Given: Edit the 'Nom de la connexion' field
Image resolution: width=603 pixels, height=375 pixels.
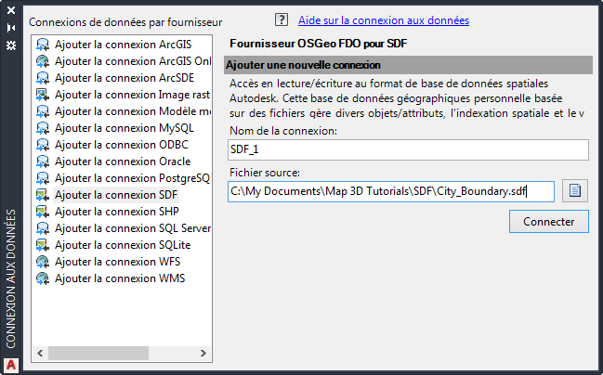Looking at the screenshot, I should tap(408, 150).
